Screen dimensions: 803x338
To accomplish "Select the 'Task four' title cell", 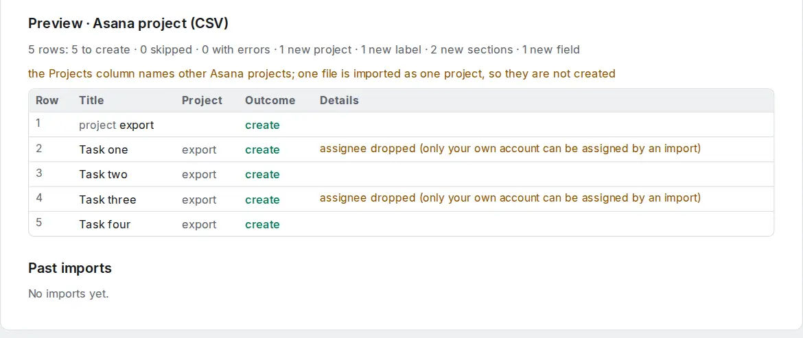I will (104, 224).
